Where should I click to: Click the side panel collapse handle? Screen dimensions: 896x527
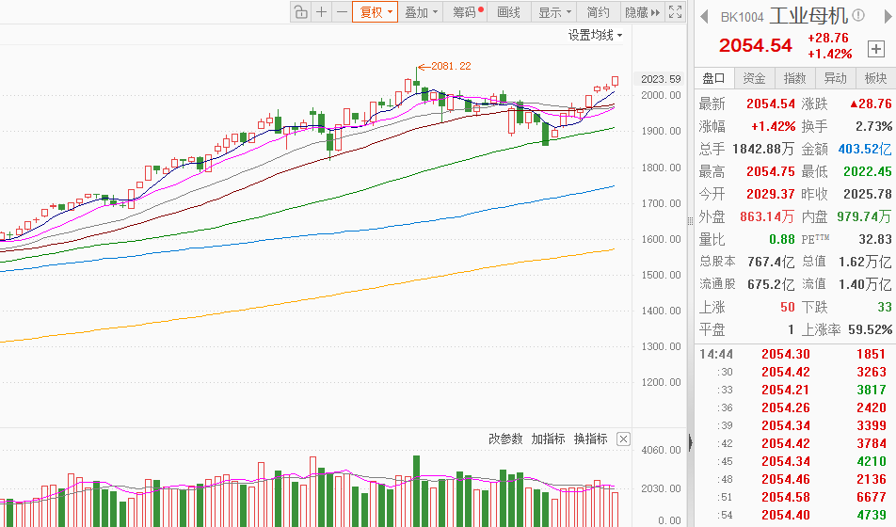pos(692,439)
